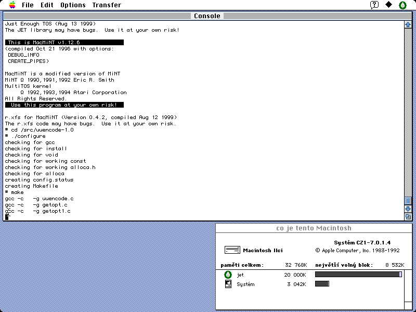The width and height of the screenshot is (416, 312).
Task: Click the Console scroll down arrow
Action: (408, 209)
